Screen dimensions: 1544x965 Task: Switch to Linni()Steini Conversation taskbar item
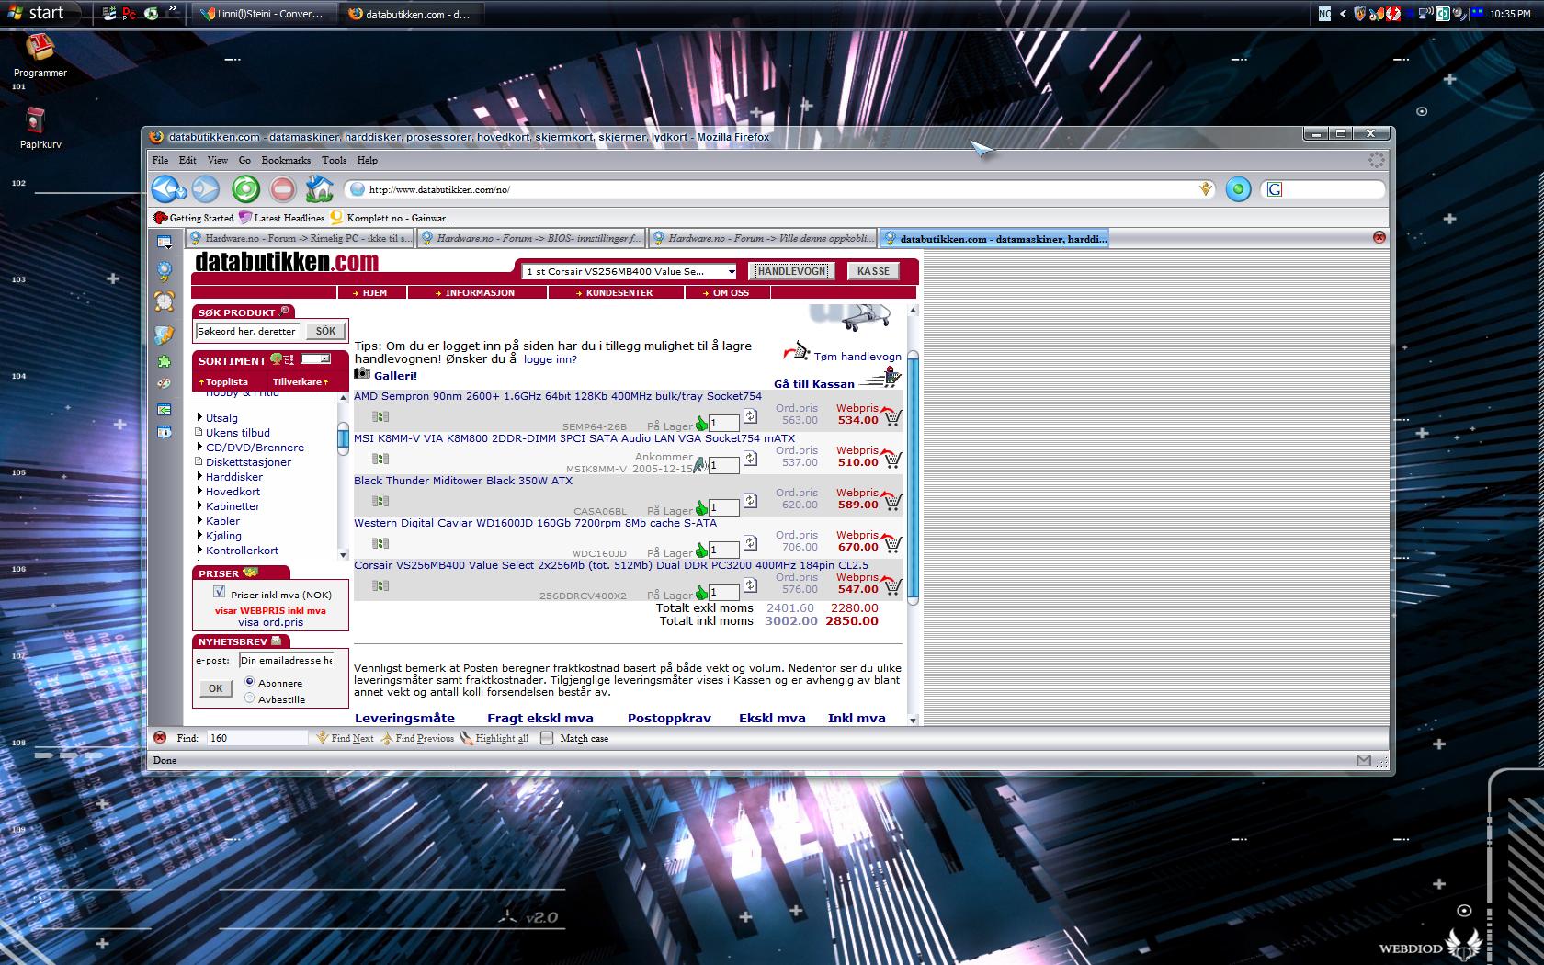(x=263, y=14)
